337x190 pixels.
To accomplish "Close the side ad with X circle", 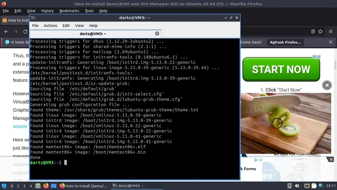I will [x=327, y=85].
